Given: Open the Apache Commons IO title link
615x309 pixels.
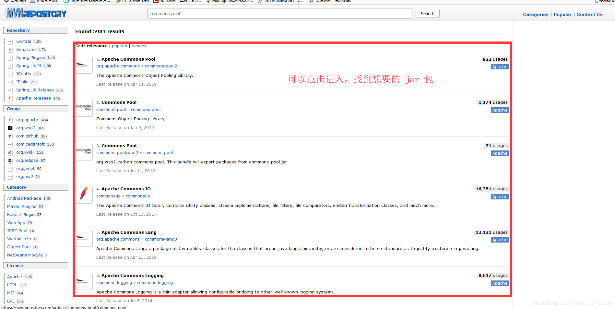Looking at the screenshot, I should (126, 189).
